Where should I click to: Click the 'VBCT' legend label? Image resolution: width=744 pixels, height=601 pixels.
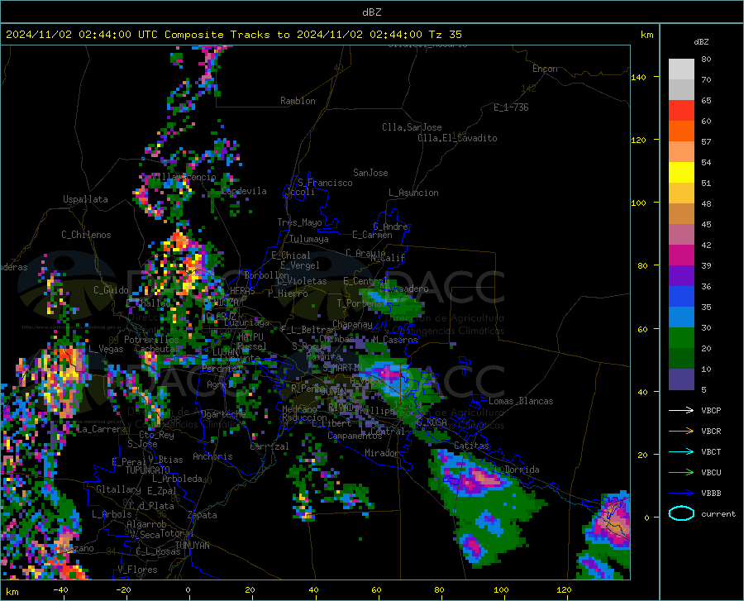point(711,451)
